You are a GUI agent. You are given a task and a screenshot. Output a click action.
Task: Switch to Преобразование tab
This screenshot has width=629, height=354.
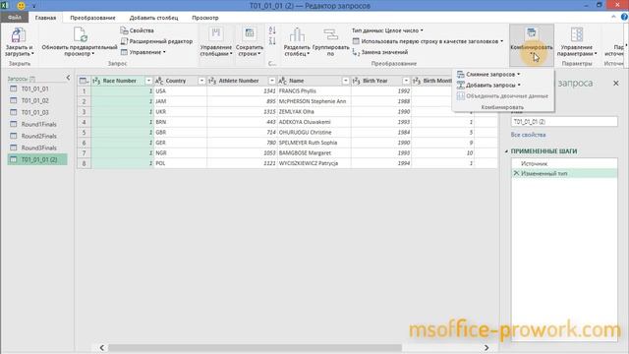point(92,18)
